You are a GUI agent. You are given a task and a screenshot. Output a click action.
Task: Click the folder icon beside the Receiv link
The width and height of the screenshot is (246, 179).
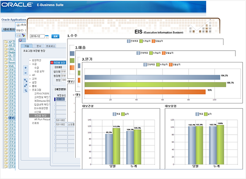click(6, 62)
